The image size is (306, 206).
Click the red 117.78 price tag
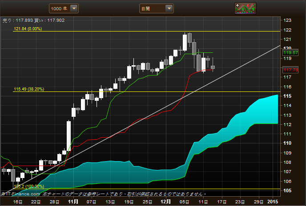pos(290,70)
